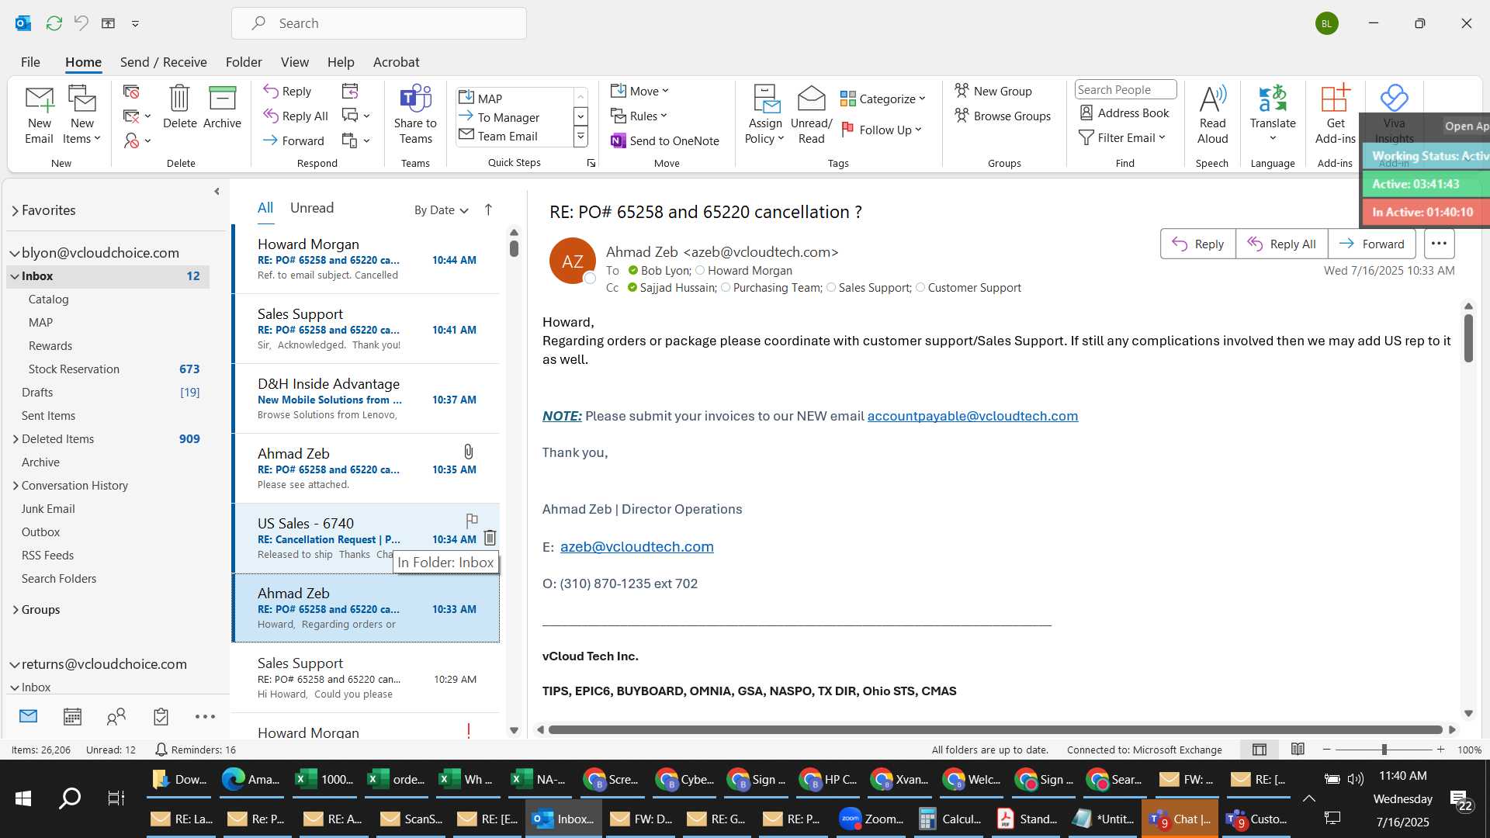Click Forward button in reading pane
The image size is (1490, 838).
point(1372,244)
